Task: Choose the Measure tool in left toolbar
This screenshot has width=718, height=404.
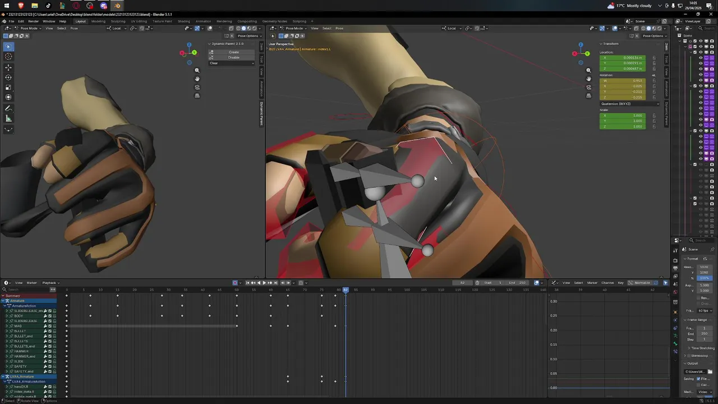Action: (8, 118)
